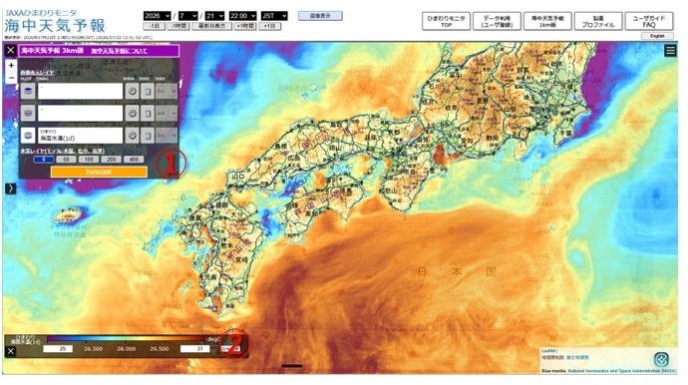Image resolution: width=688 pixels, height=385 pixels.
Task: Open the JST timezone dropdown
Action: point(274,16)
